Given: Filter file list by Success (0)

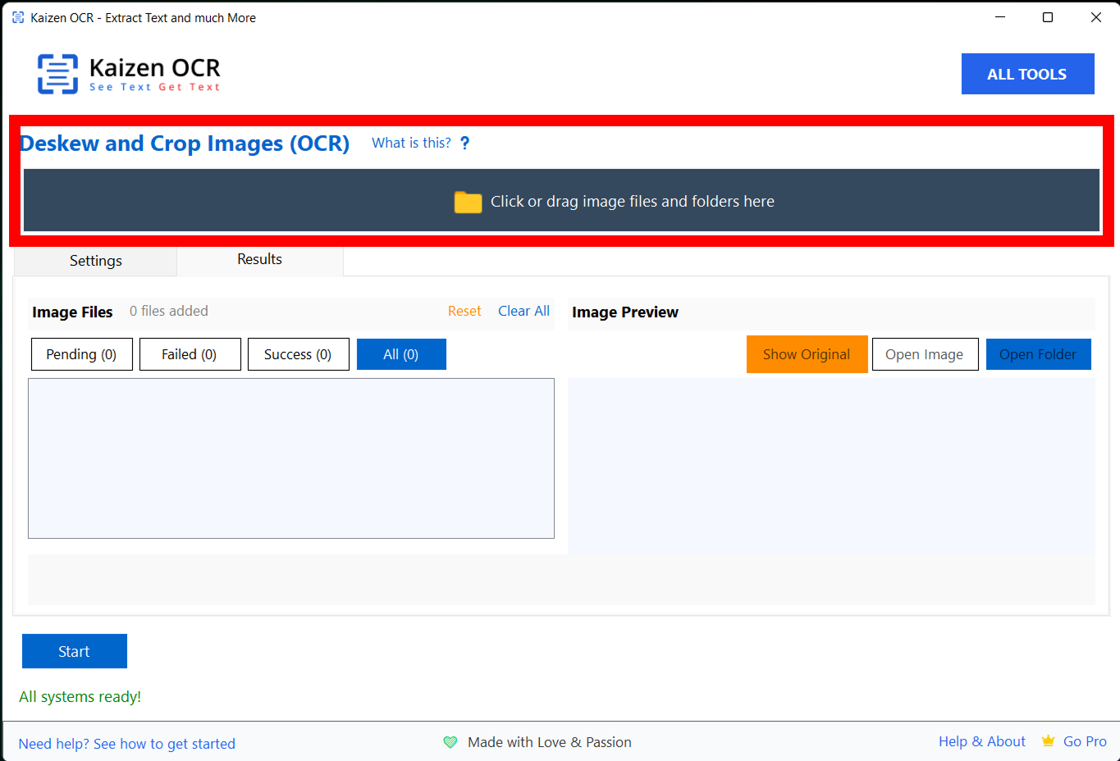Looking at the screenshot, I should [298, 354].
